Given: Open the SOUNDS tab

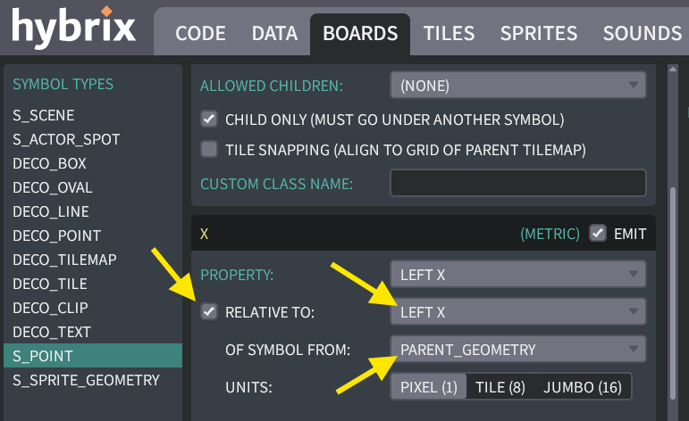Looking at the screenshot, I should click(x=642, y=34).
